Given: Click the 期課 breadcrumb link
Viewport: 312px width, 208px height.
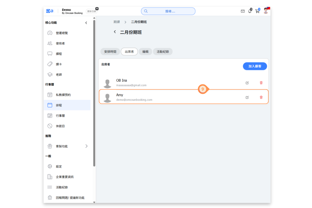Looking at the screenshot, I should pyautogui.click(x=117, y=22).
